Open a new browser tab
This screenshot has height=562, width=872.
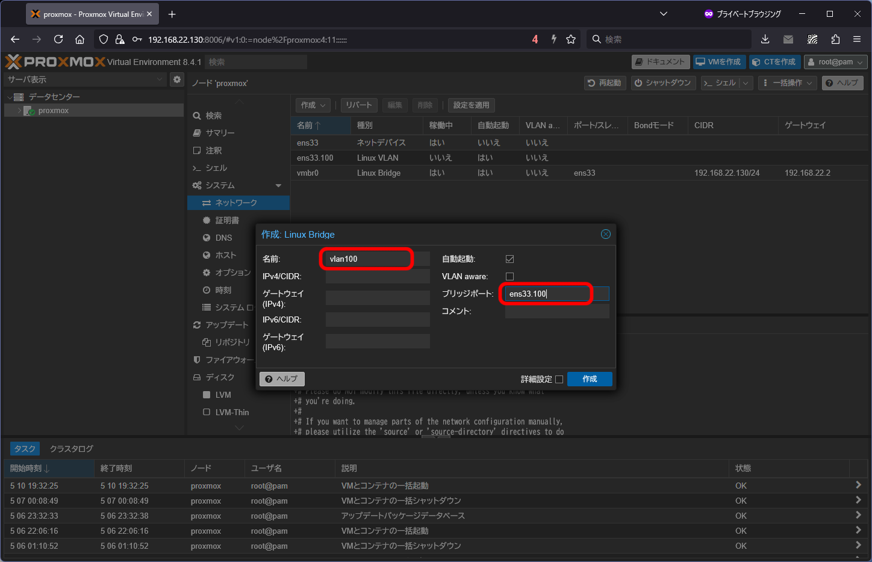172,14
